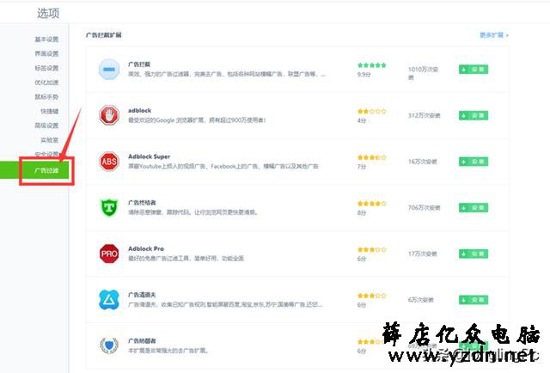Screen dimensions: 550x373
Task: Open 界面设置 in the options sidebar
Action: pyautogui.click(x=46, y=53)
